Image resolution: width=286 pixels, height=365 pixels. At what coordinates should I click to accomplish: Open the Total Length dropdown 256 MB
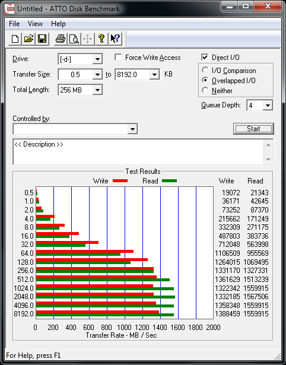(x=97, y=90)
